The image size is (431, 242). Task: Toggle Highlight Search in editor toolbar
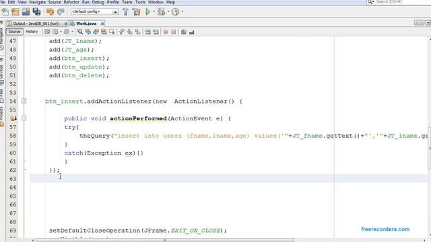[x=104, y=32]
